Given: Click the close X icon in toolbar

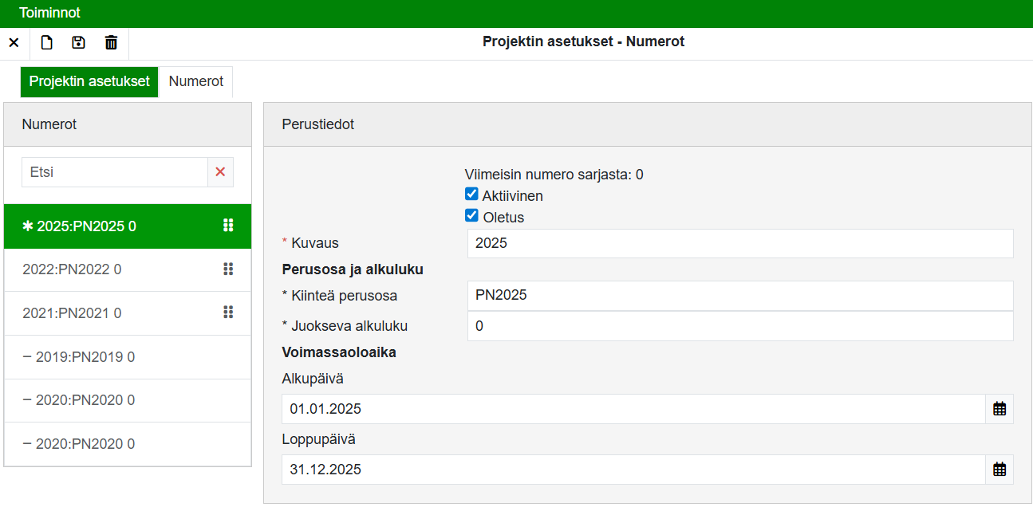Looking at the screenshot, I should point(14,43).
